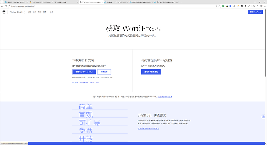The width and height of the screenshot is (267, 145).
Task: Open the green shield extension icon
Action: pyautogui.click(x=223, y=6)
